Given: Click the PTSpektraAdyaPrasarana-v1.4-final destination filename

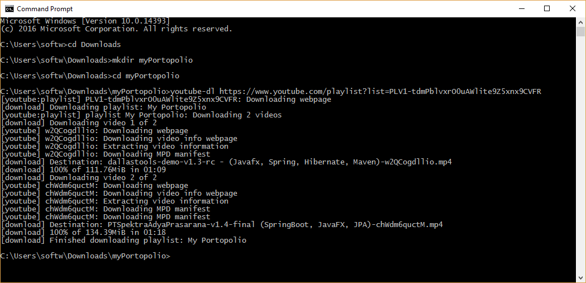Looking at the screenshot, I should [275, 225].
